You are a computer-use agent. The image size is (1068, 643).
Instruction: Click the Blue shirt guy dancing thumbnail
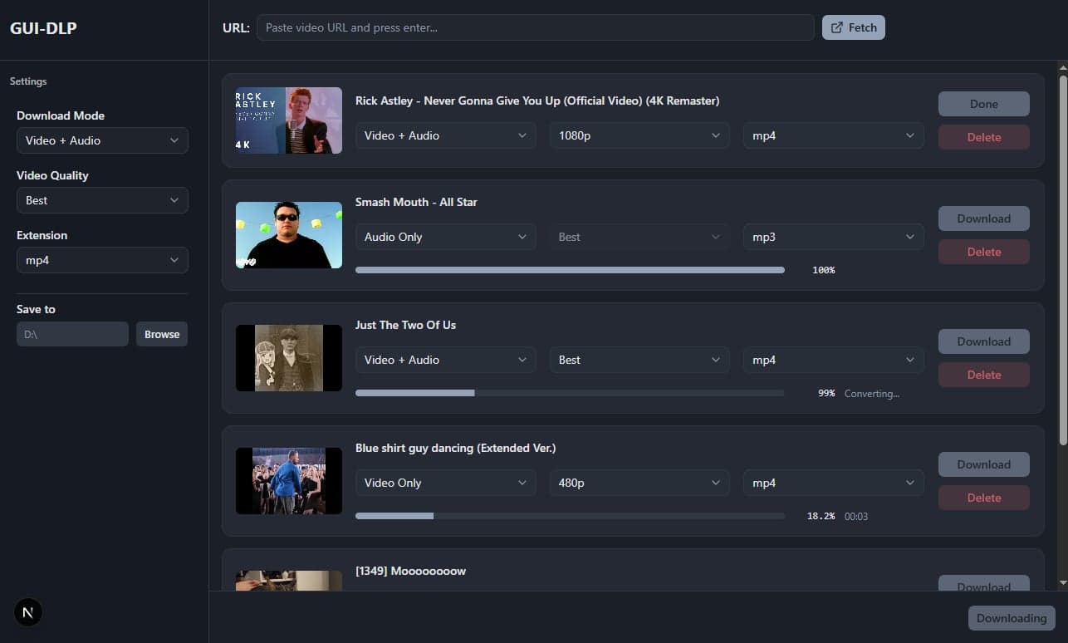[x=289, y=481]
